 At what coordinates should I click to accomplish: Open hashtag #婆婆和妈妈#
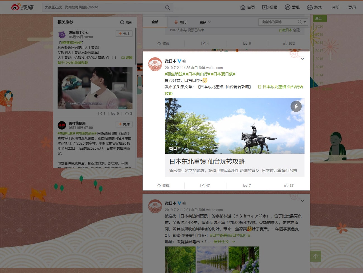coord(71,42)
